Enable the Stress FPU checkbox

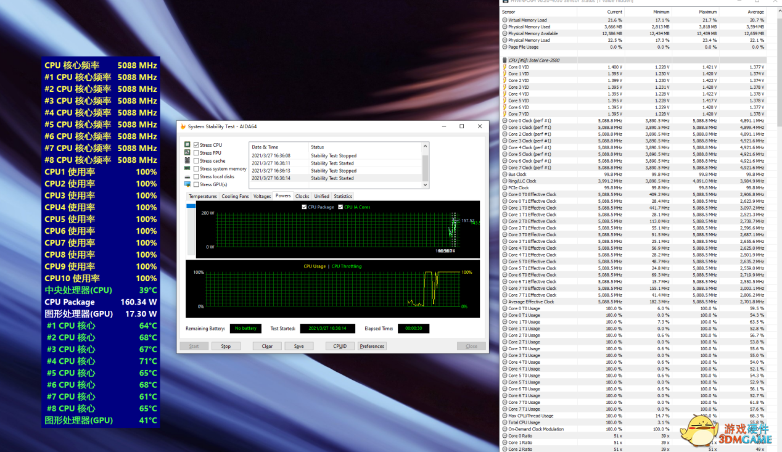[196, 153]
